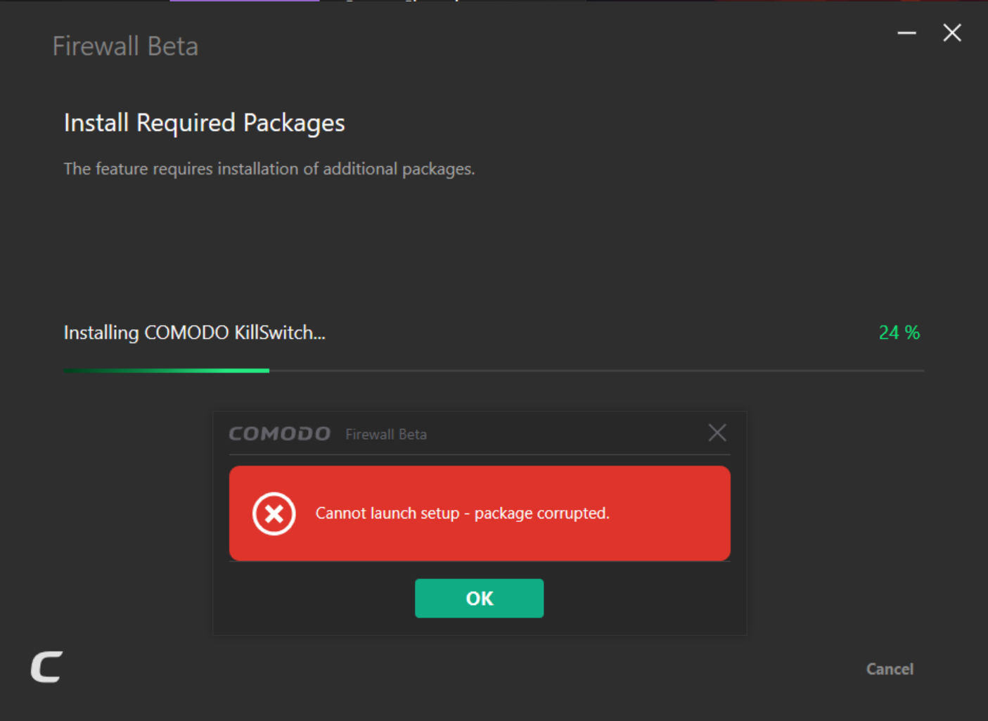
Task: Click the Cannot launch setup error message
Action: [x=462, y=513]
